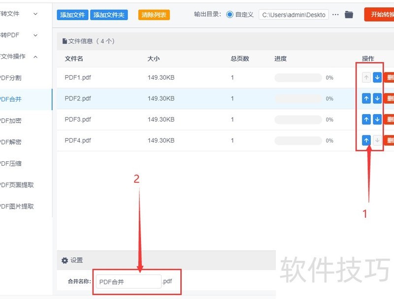
Task: Move PDF4.pdf up in the list
Action: click(x=366, y=140)
